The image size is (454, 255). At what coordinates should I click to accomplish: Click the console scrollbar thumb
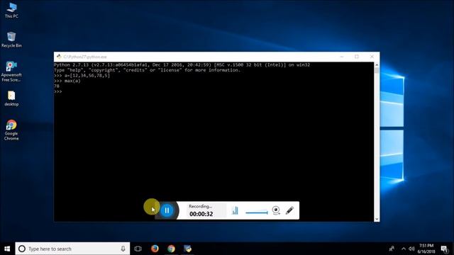coord(377,71)
